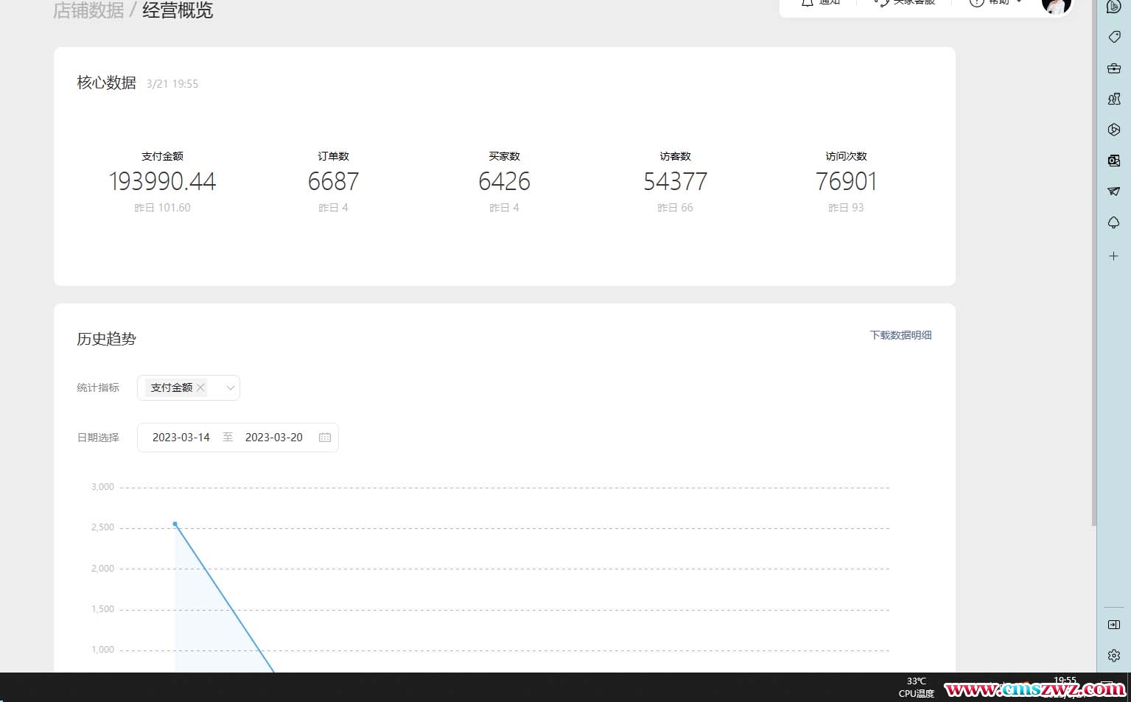Open Outlook in the sidebar
The height and width of the screenshot is (702, 1131).
(1114, 161)
